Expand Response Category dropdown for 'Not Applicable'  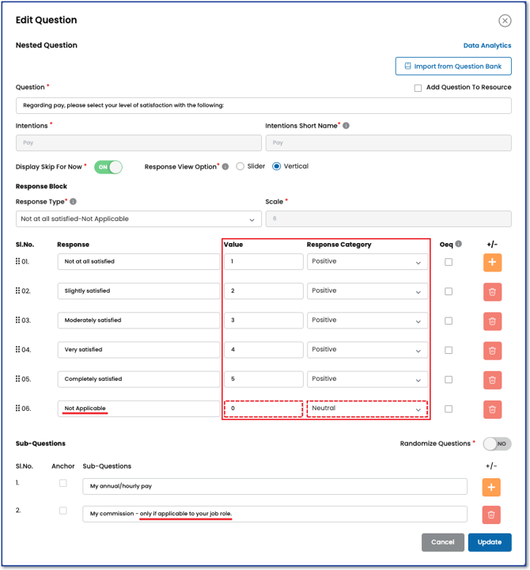click(x=367, y=408)
